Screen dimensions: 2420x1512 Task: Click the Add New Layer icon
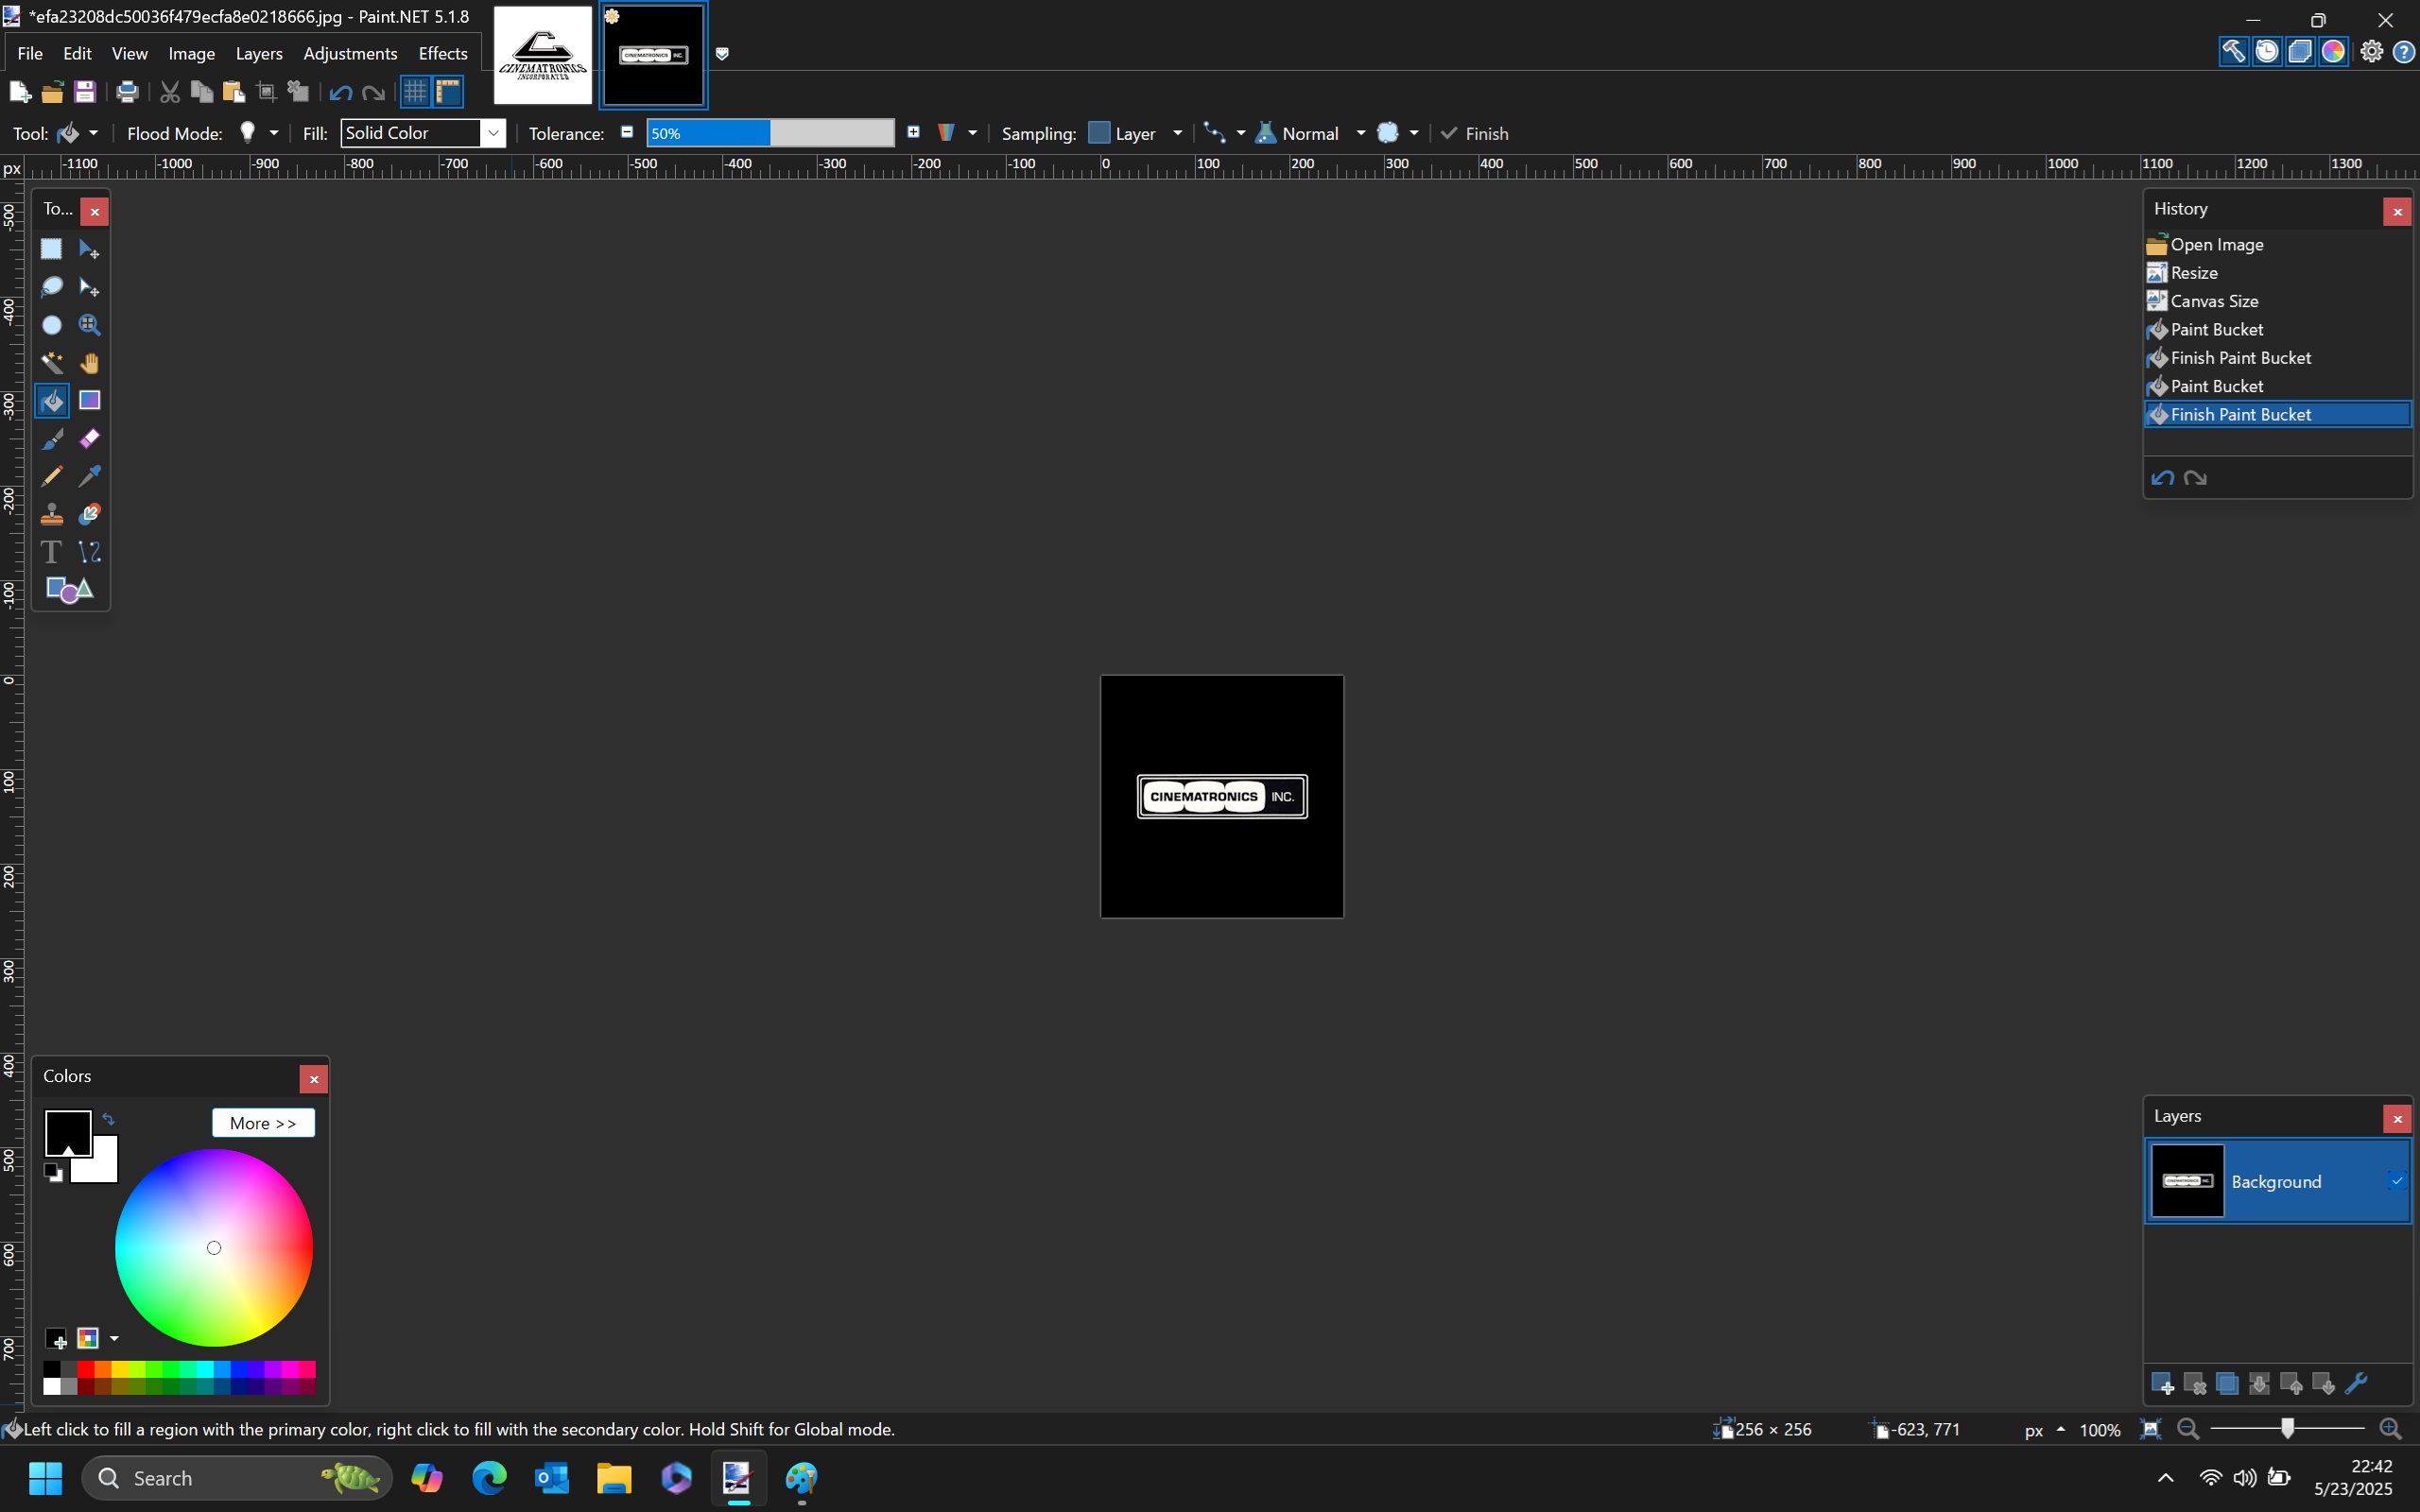coord(2161,1384)
